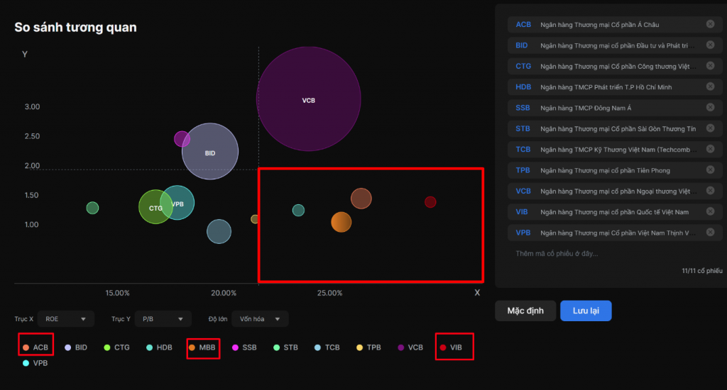The height and width of the screenshot is (390, 727).
Task: Remove VCB using its X icon
Action: tap(710, 191)
